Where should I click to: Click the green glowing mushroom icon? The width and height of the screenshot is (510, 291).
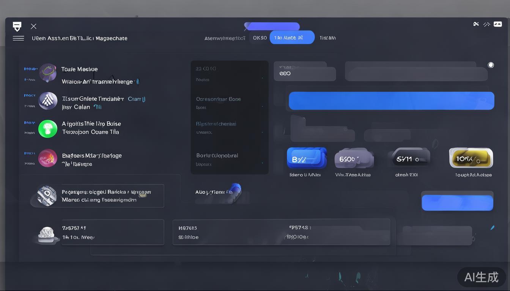(48, 128)
